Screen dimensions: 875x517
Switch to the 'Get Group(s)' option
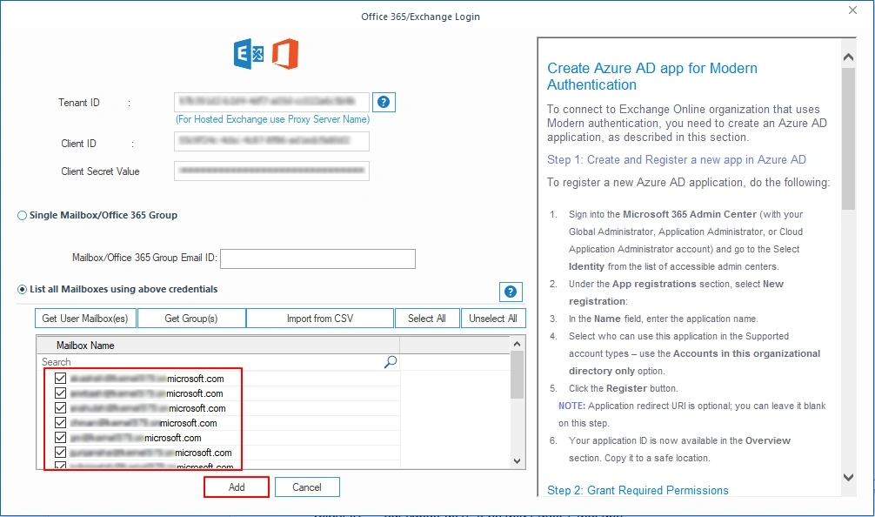click(190, 318)
